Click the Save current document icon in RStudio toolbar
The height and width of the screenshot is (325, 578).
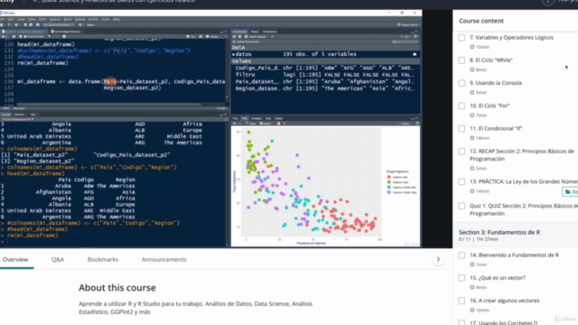point(25,24)
